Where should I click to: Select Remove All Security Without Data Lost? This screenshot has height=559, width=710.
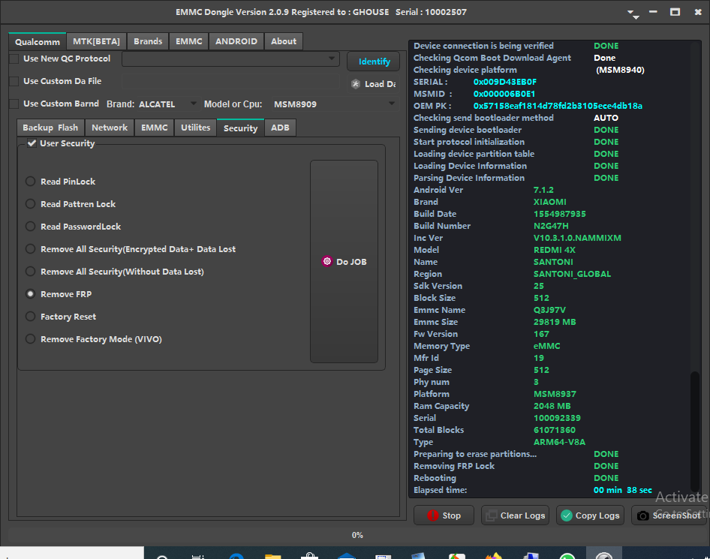click(x=30, y=272)
